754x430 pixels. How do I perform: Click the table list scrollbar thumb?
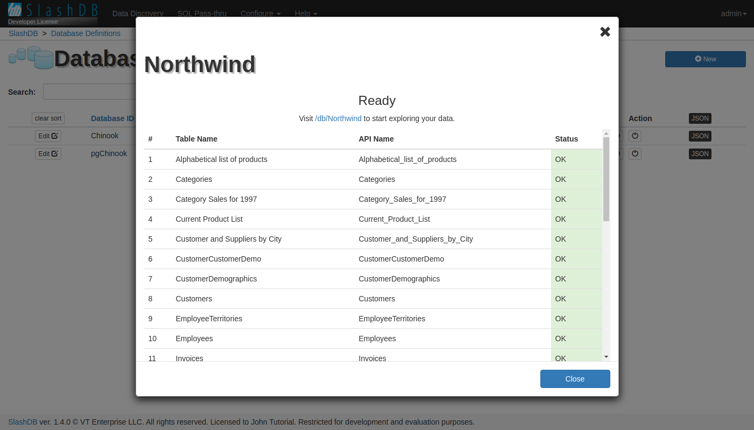(606, 179)
